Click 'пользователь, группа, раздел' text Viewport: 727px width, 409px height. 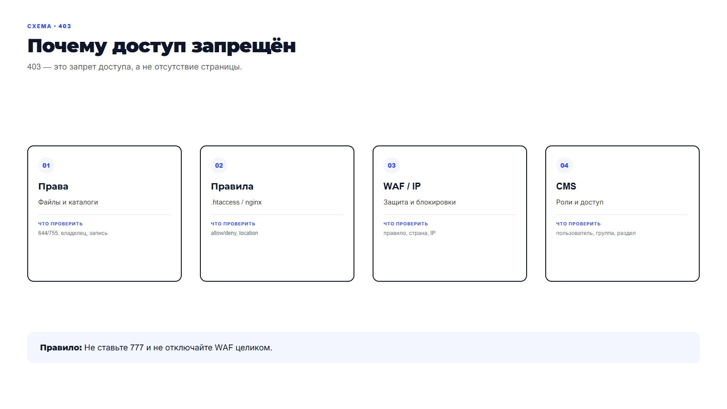[x=596, y=233]
